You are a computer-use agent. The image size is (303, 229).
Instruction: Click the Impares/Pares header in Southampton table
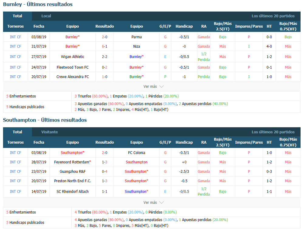(x=249, y=142)
